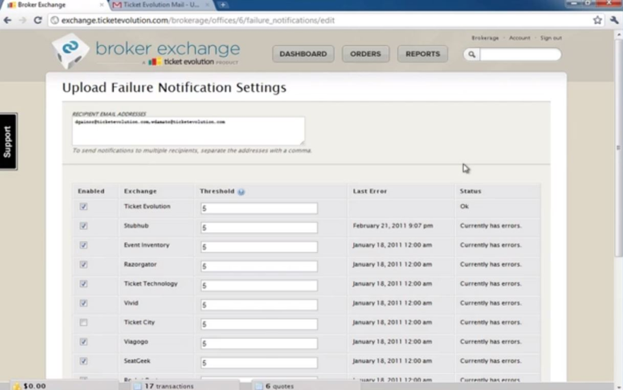The image size is (623, 390).
Task: Click the search magnifier icon
Action: 472,54
